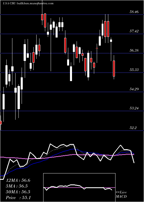Click the 55.33 price axis label
Viewport: 144px width, 202px height.
[134, 70]
